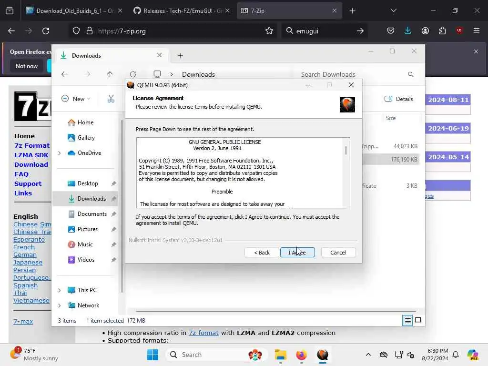Open a new Firefox tab
Screen dimensions: 488x366
tap(352, 11)
